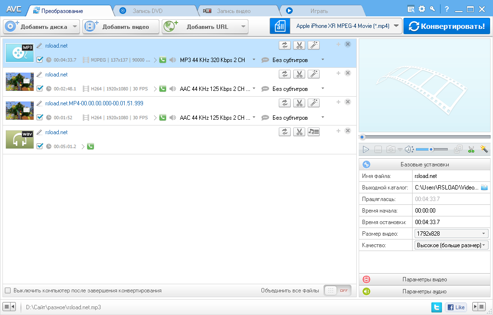Open the Добавить URL dropdown arrow
This screenshot has width=493, height=315.
coord(243,27)
